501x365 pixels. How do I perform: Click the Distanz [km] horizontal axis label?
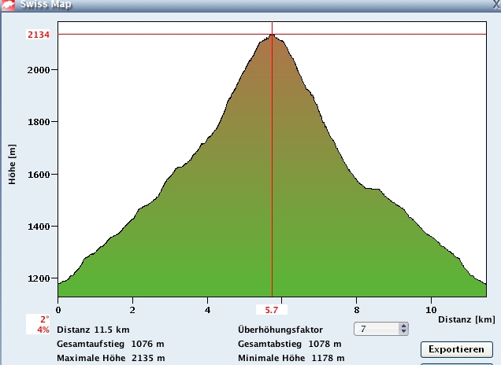pos(466,319)
